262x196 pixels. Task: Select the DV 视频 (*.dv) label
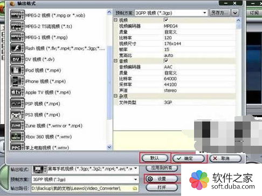point(40,59)
